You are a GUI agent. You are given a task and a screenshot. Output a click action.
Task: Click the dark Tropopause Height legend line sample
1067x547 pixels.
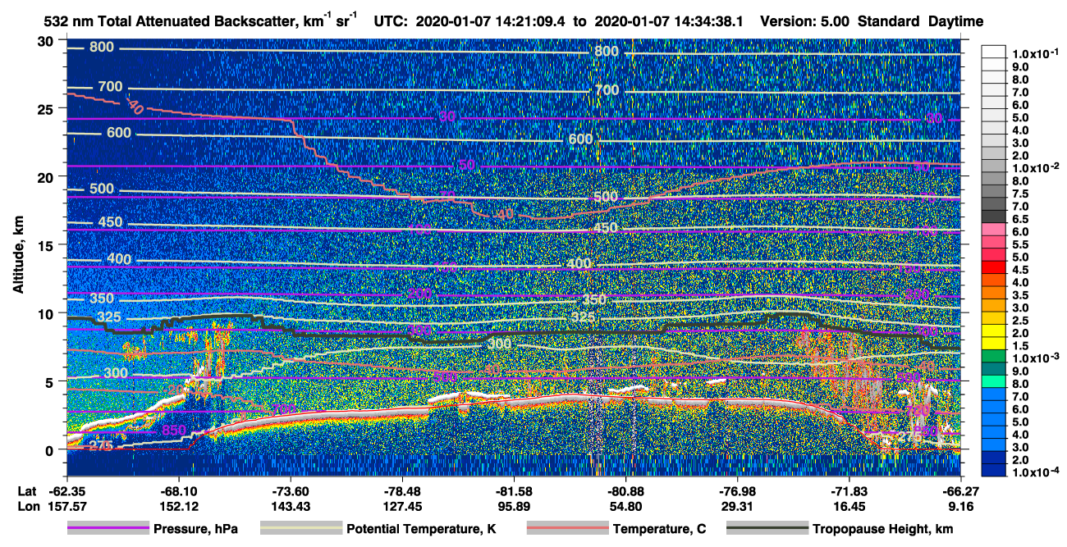[767, 529]
